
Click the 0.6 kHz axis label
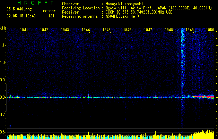click(x=2, y=132)
